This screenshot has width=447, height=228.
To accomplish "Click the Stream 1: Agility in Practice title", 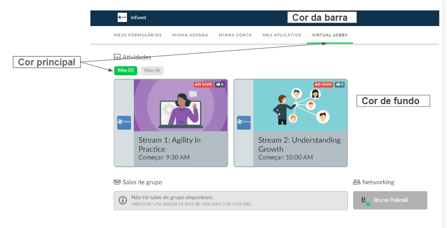I will [169, 145].
